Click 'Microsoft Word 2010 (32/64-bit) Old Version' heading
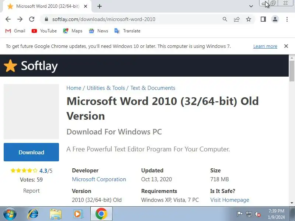This screenshot has width=295, height=221. point(163,108)
